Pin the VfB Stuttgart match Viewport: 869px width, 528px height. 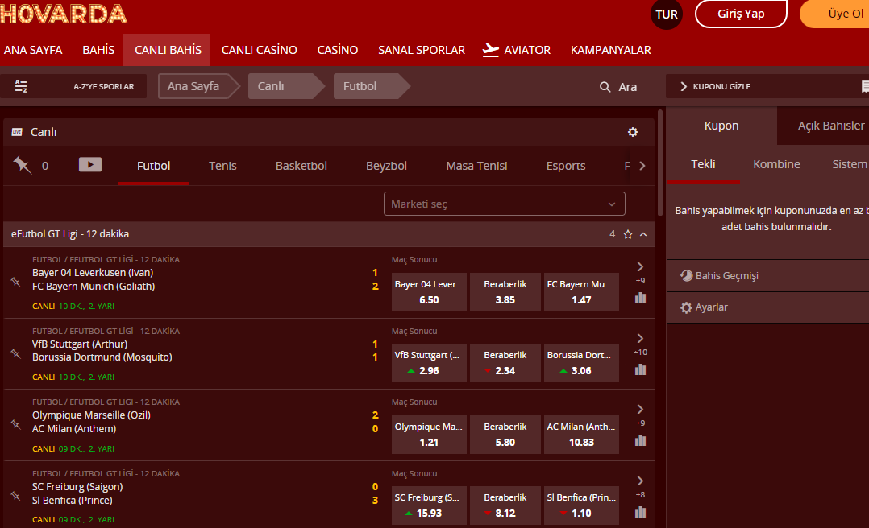(16, 353)
